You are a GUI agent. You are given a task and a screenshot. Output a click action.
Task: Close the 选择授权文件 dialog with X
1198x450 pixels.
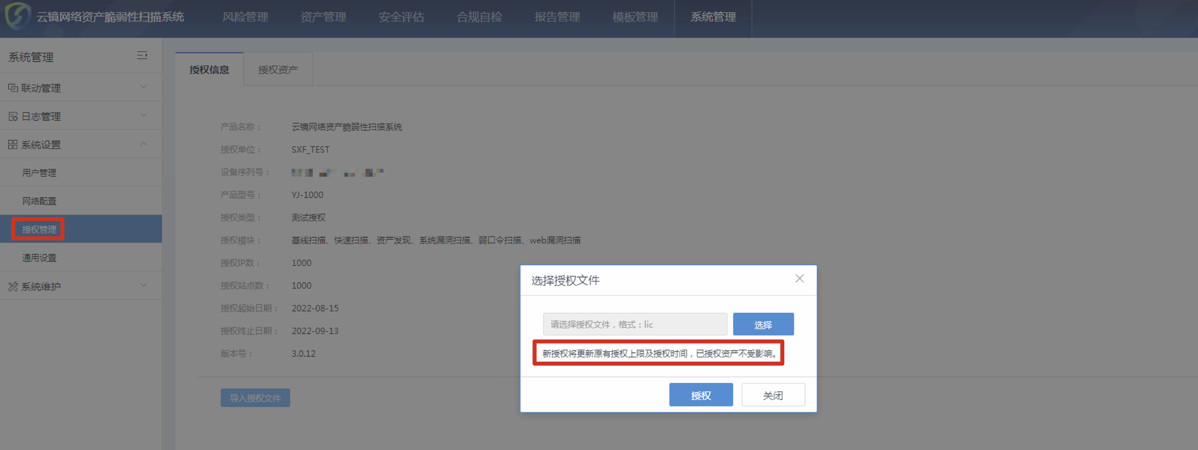(x=800, y=279)
